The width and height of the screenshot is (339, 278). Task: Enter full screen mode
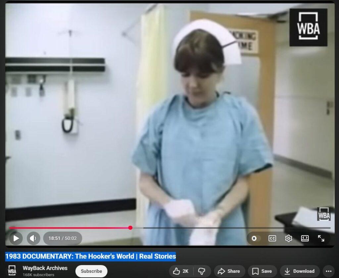click(x=321, y=238)
